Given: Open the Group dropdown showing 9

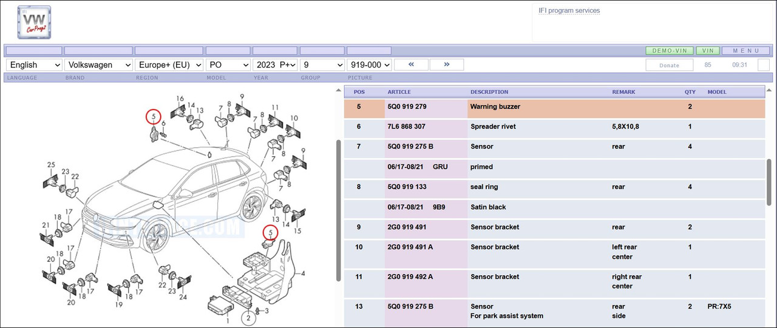Looking at the screenshot, I should [x=322, y=65].
